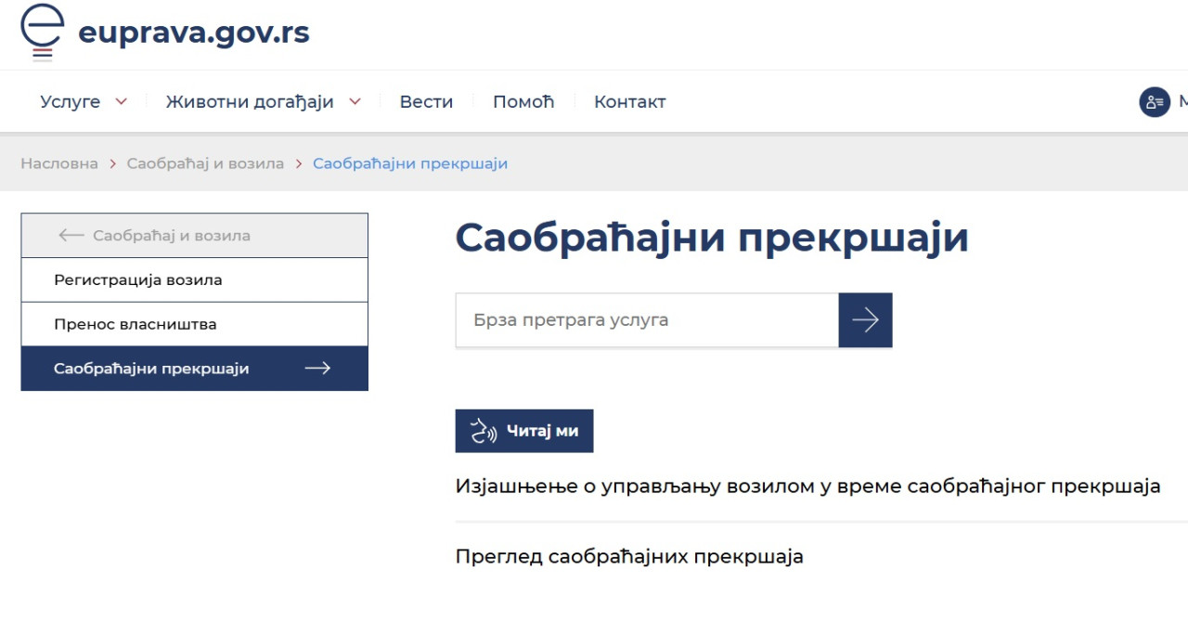Go to the Помоћ page

tap(523, 102)
